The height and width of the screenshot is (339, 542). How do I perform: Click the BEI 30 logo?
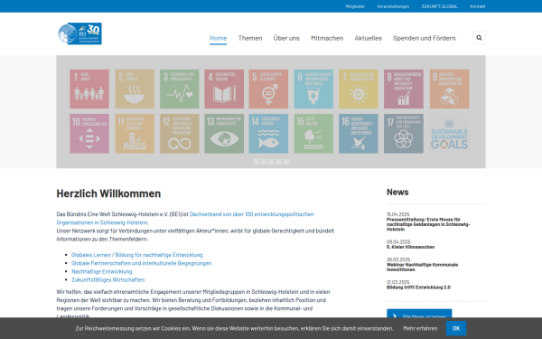coord(79,33)
